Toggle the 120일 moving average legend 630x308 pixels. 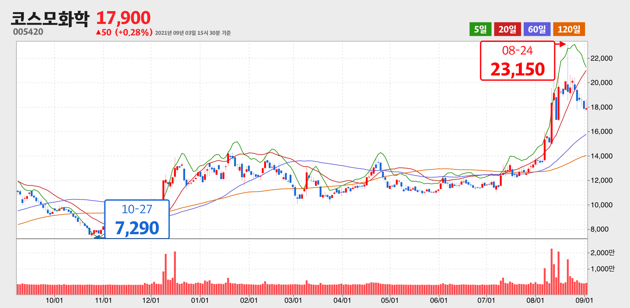point(569,29)
